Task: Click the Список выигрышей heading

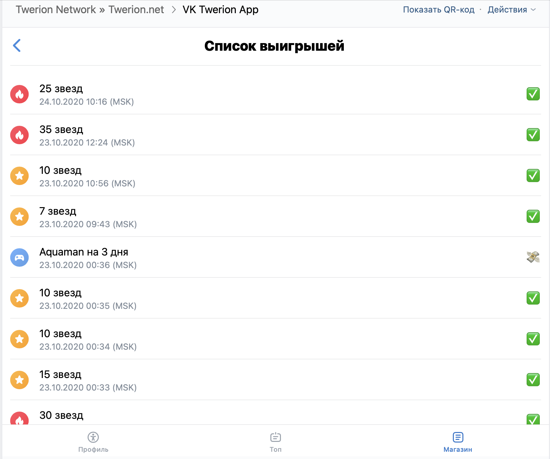Action: [x=274, y=46]
